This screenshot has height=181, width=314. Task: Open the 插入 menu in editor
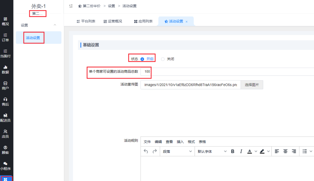(180, 142)
